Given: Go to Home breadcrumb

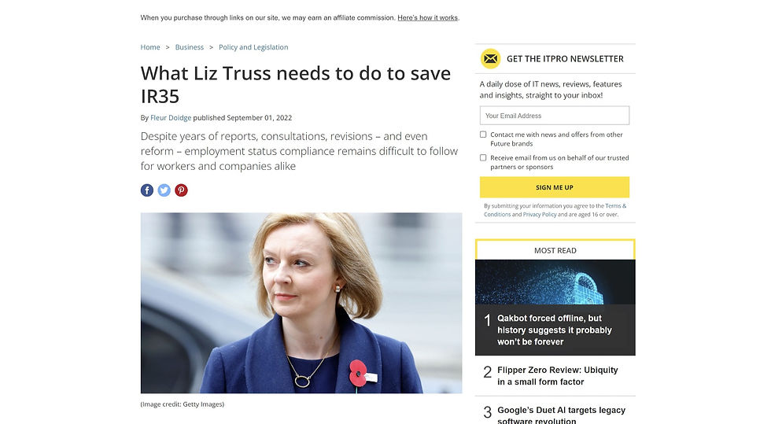Looking at the screenshot, I should (x=150, y=47).
